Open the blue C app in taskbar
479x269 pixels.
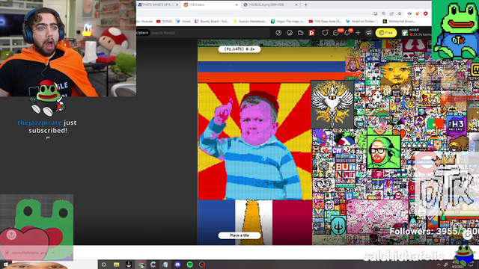[x=153, y=265]
